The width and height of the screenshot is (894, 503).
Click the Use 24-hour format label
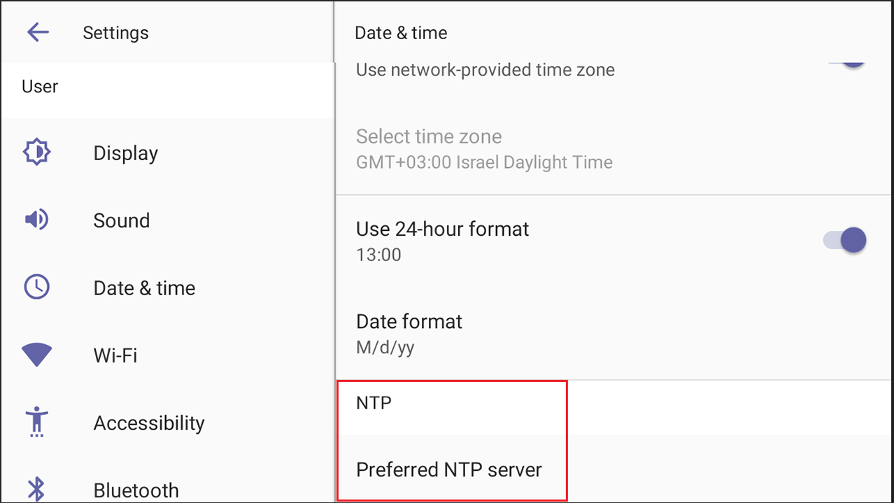point(442,229)
